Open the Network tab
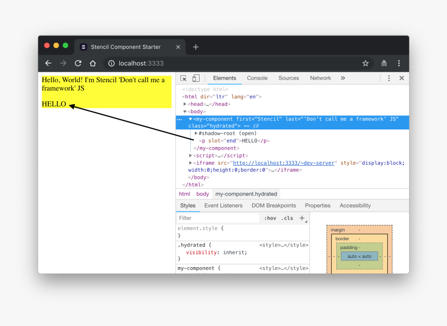This screenshot has height=326, width=447. pyautogui.click(x=320, y=78)
